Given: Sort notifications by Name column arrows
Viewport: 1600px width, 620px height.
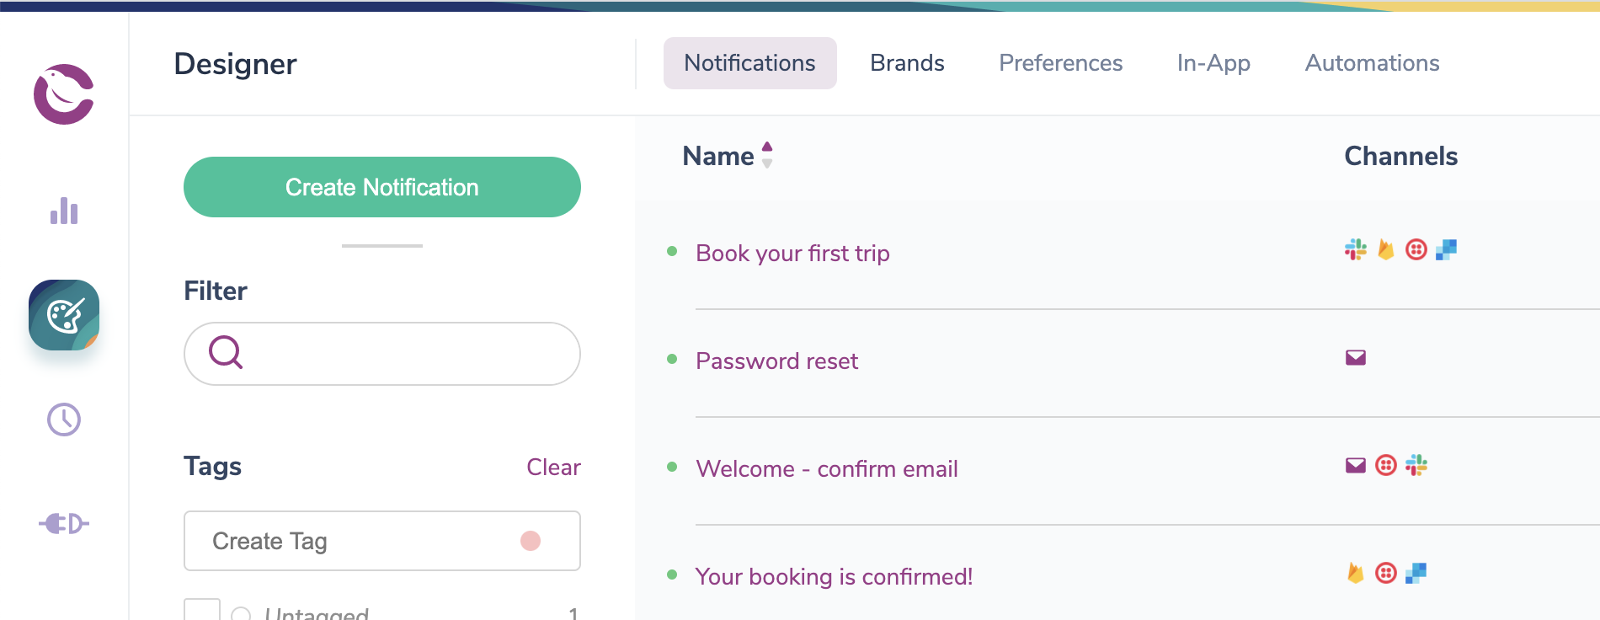Looking at the screenshot, I should (767, 156).
